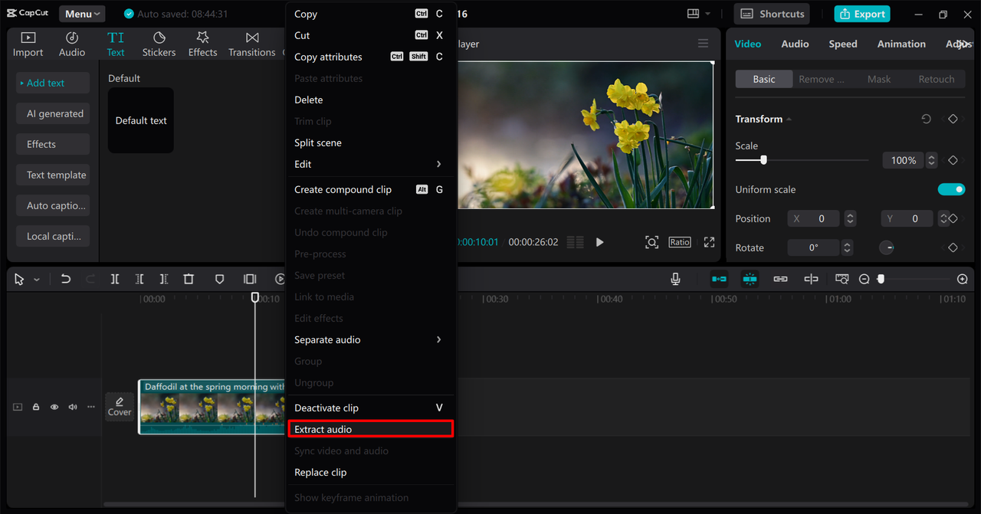Viewport: 981px width, 514px height.
Task: Click the Transform reset arrow icon
Action: [x=926, y=119]
